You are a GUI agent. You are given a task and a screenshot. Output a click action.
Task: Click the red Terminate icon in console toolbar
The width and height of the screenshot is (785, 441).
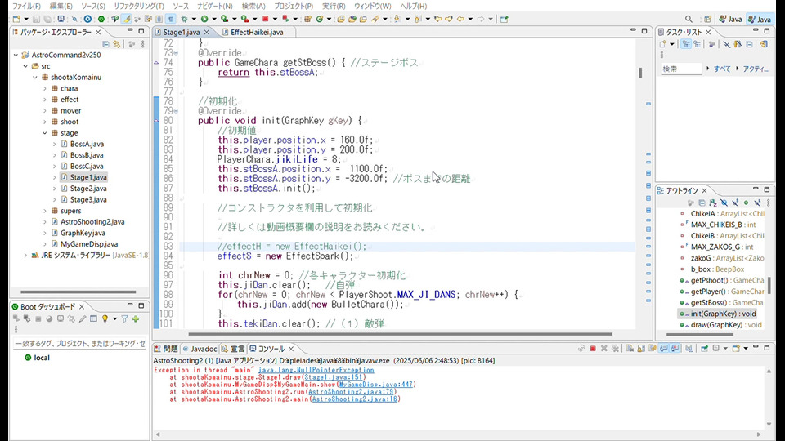coord(592,349)
